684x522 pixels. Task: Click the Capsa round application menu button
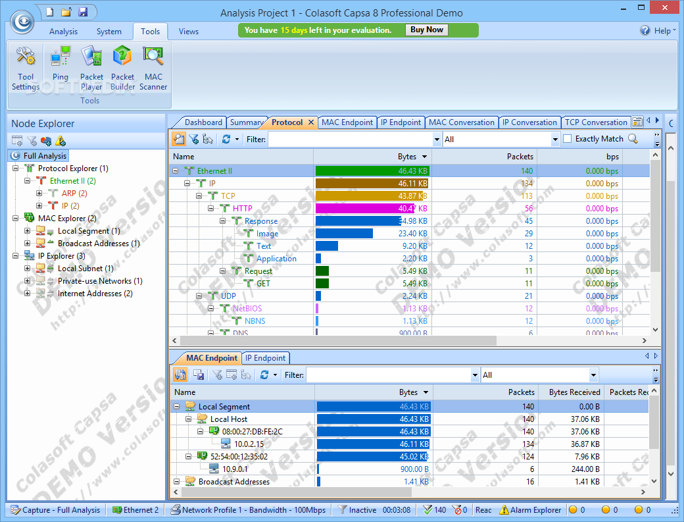click(x=22, y=21)
